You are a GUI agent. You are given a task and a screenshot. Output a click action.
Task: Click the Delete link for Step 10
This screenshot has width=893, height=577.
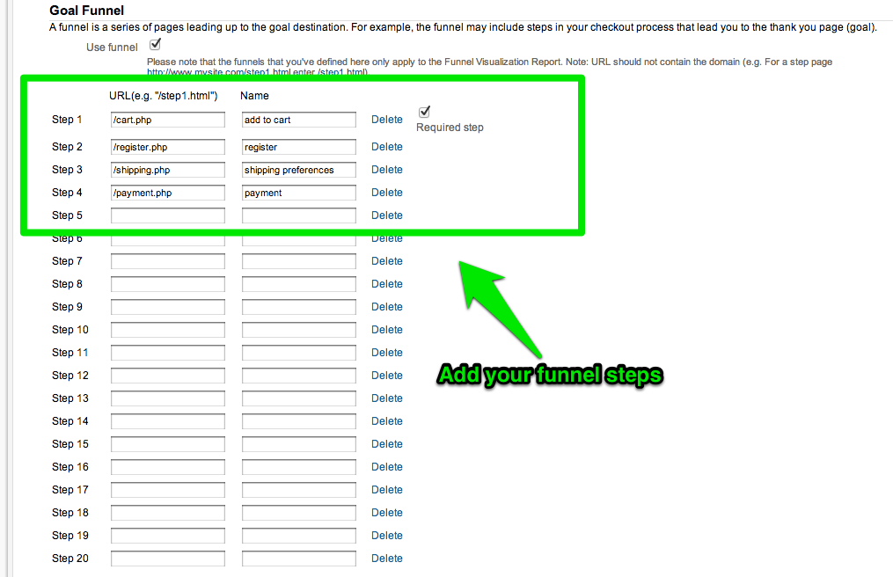[x=386, y=330]
